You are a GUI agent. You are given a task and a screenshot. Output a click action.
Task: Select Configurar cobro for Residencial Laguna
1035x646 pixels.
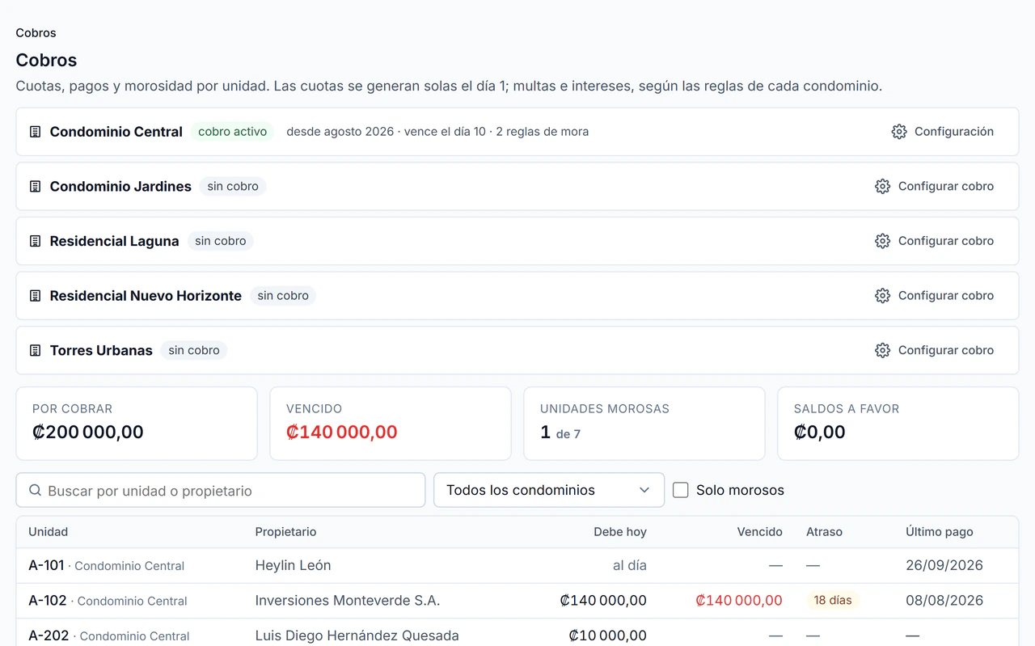935,241
